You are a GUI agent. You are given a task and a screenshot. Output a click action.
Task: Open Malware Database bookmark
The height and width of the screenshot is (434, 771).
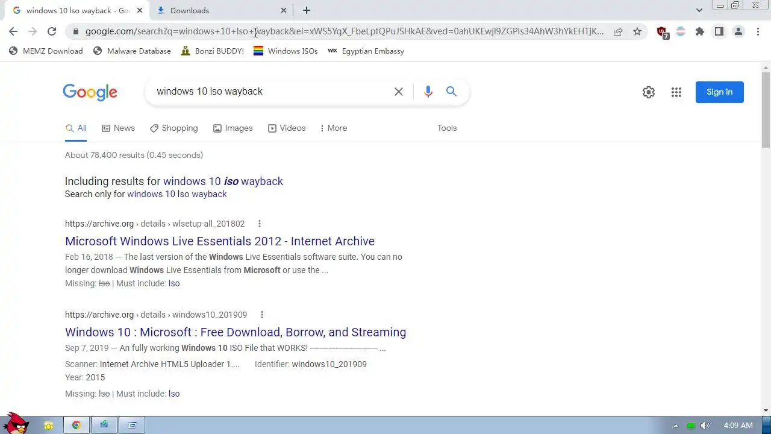132,51
